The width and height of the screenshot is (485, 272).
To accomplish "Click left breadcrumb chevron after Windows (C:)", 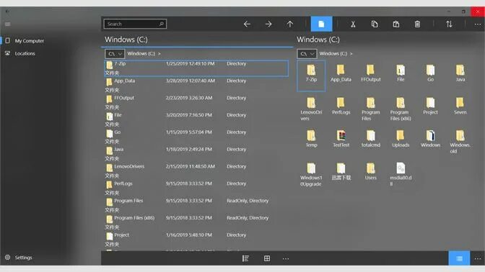I will 160,54.
